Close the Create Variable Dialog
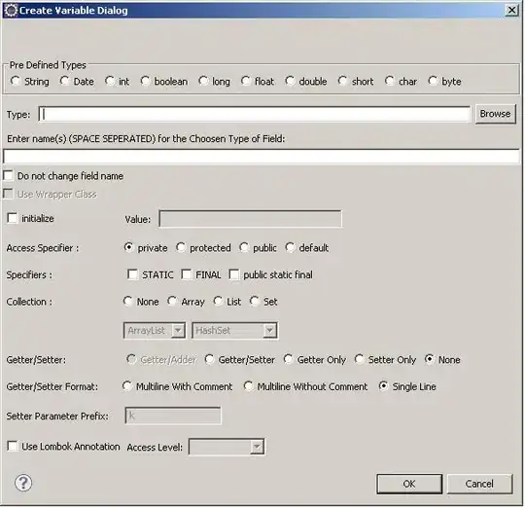 (511, 10)
